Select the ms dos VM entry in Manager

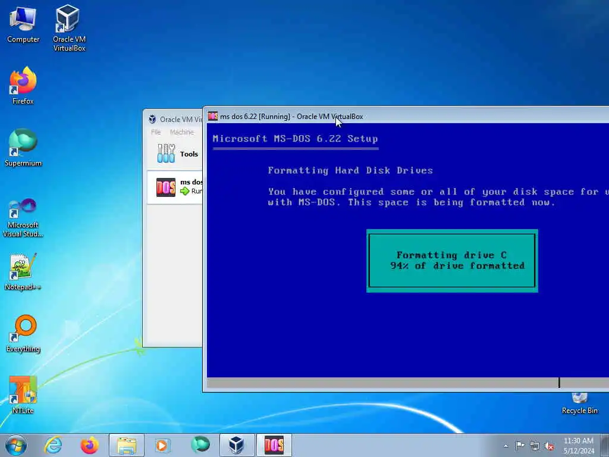click(x=175, y=187)
